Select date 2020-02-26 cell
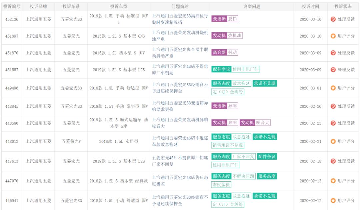 click(x=310, y=106)
